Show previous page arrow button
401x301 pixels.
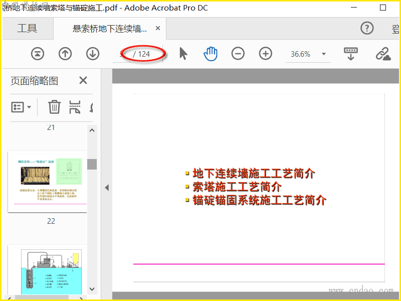point(65,54)
